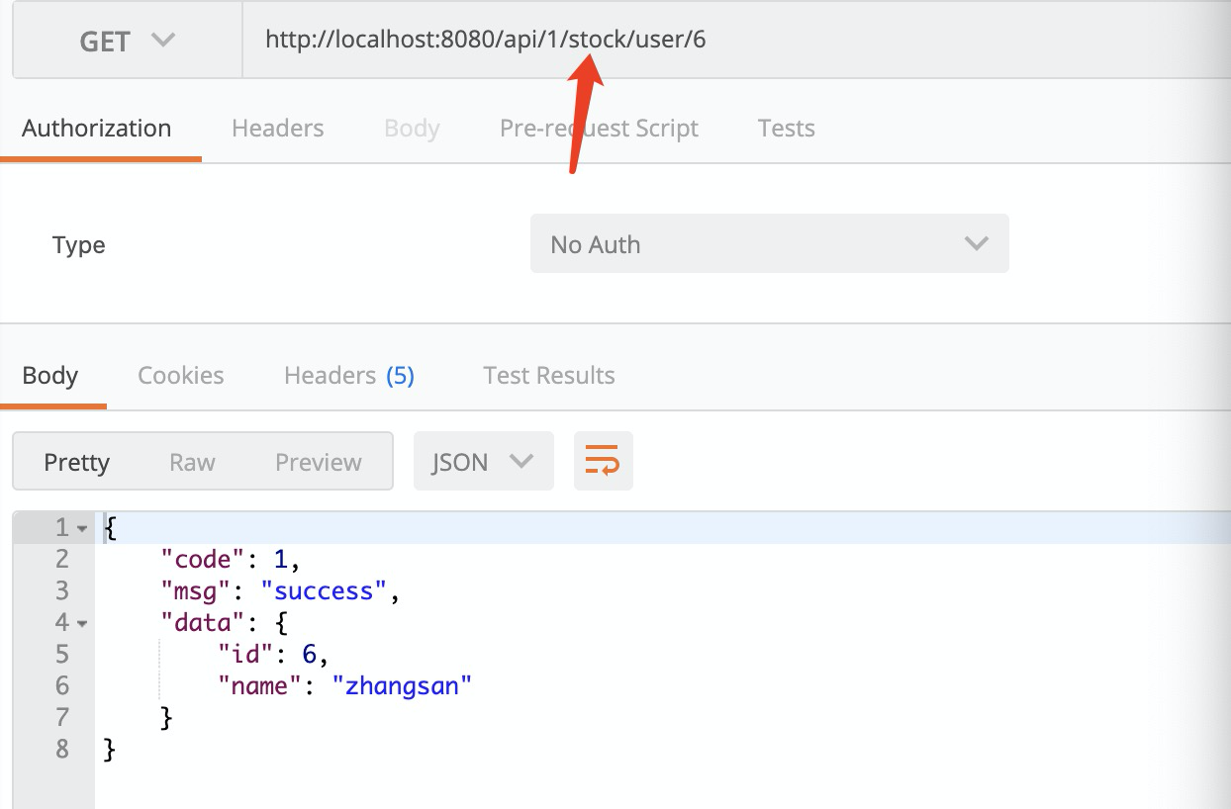Collapse the "data" object at line 4
This screenshot has width=1231, height=809.
82,624
